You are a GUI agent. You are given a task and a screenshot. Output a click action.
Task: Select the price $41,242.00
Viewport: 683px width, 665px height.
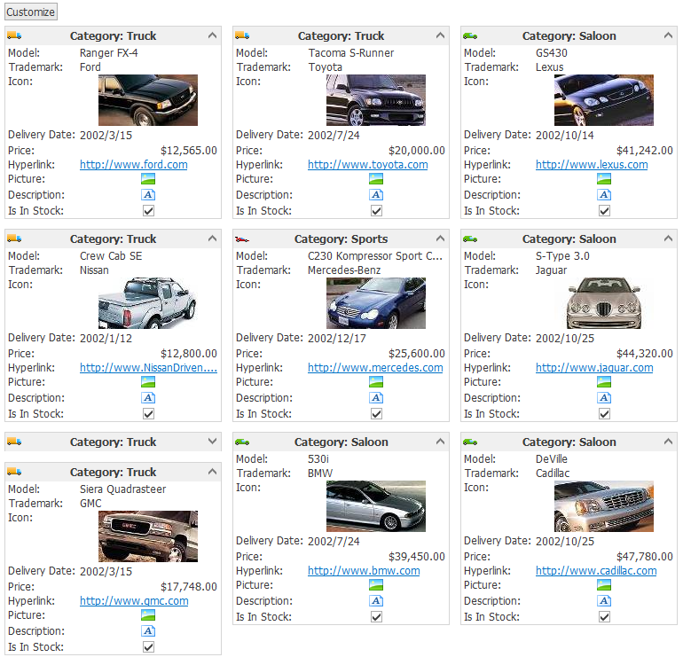click(645, 151)
